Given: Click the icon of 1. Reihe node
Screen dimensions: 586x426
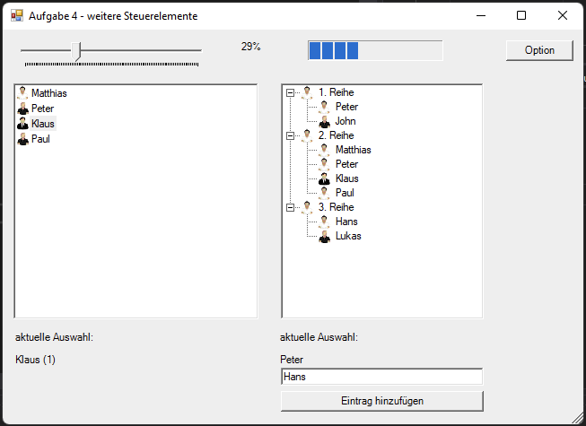Looking at the screenshot, I should (x=307, y=92).
